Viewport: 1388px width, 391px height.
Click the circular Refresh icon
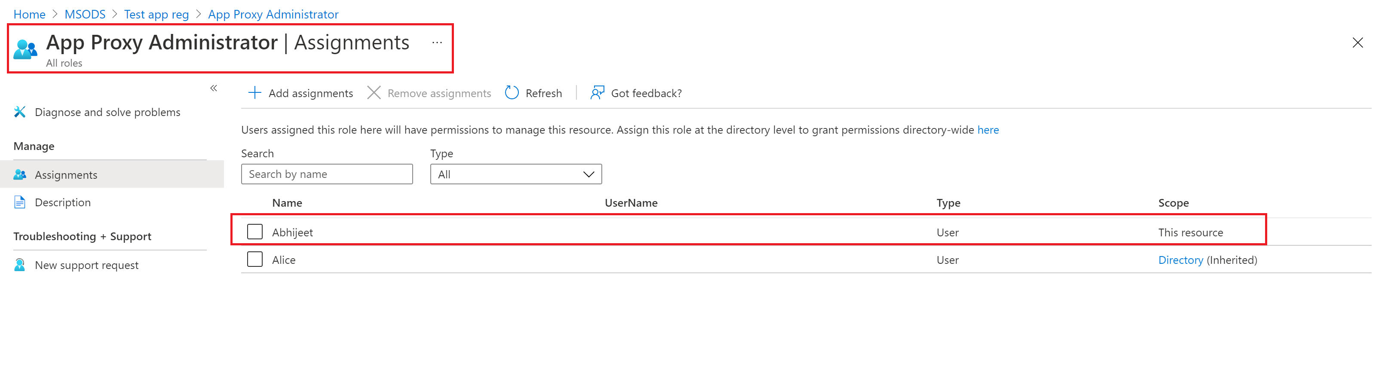click(x=512, y=93)
